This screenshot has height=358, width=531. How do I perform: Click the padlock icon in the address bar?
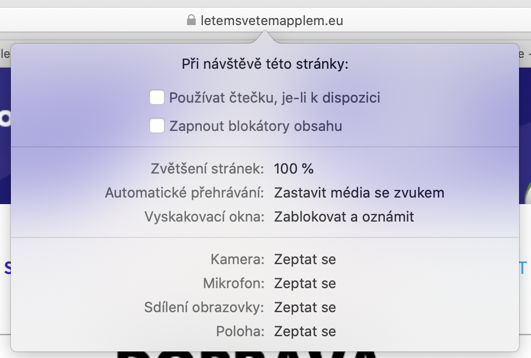[x=191, y=21]
